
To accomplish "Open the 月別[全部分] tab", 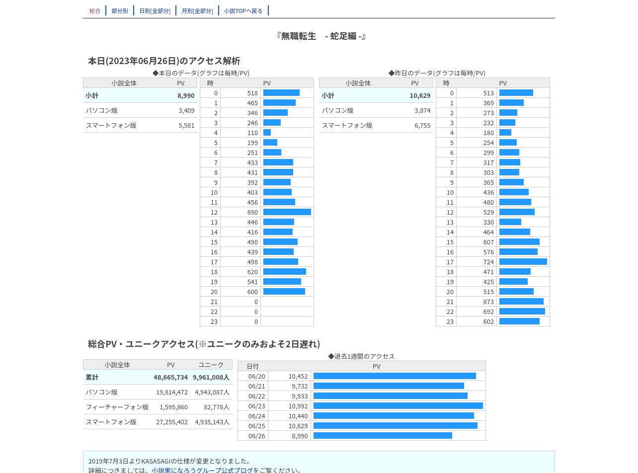I will pyautogui.click(x=197, y=10).
